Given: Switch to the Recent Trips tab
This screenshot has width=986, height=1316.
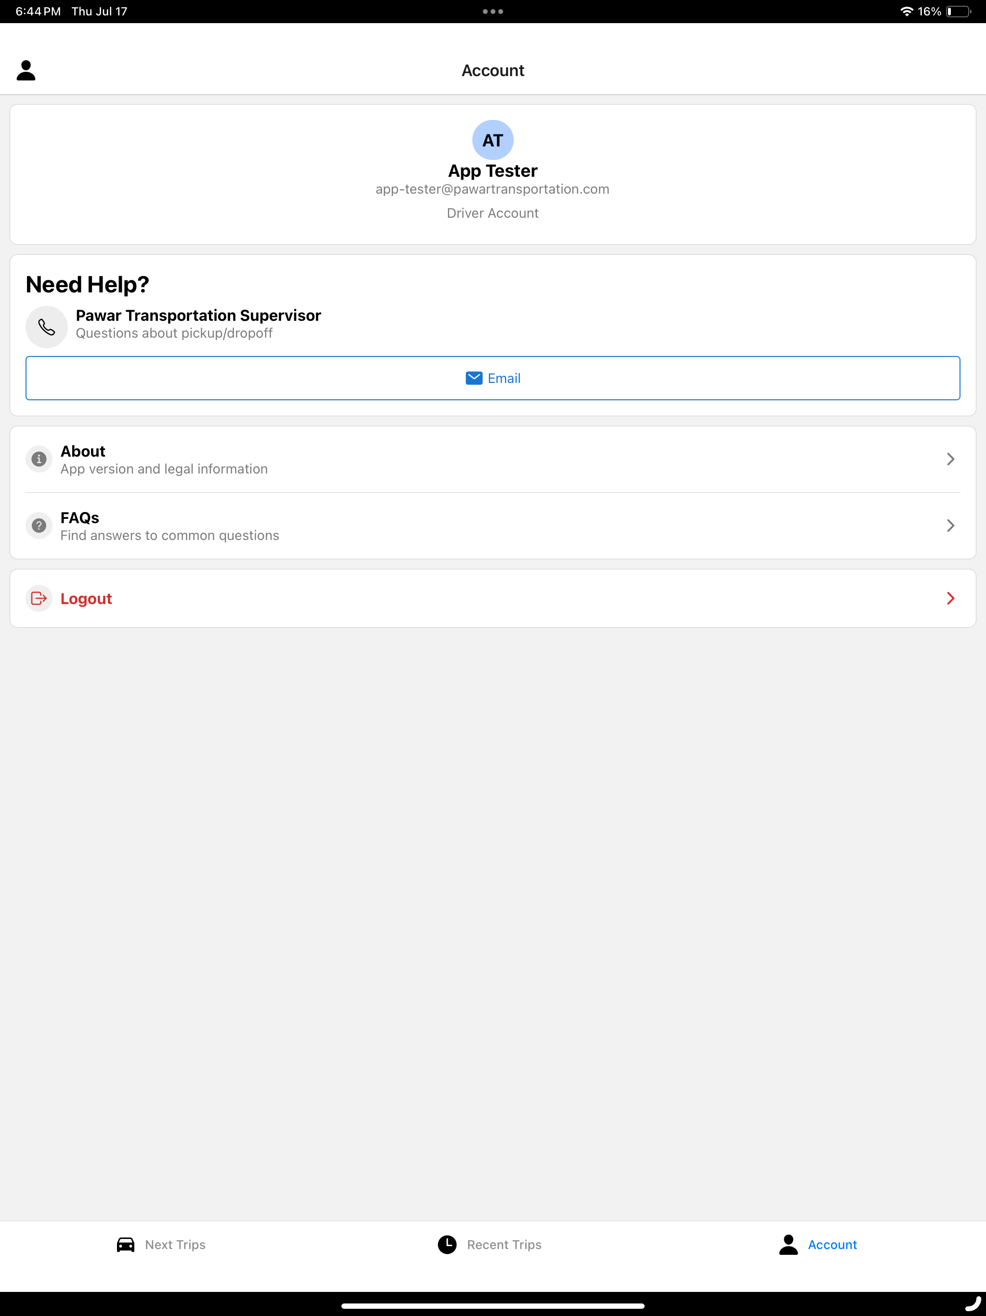Looking at the screenshot, I should pos(490,1245).
